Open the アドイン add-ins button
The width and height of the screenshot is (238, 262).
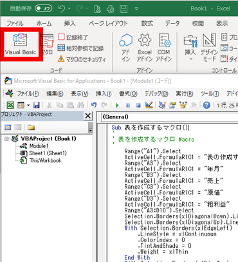[x=125, y=48]
